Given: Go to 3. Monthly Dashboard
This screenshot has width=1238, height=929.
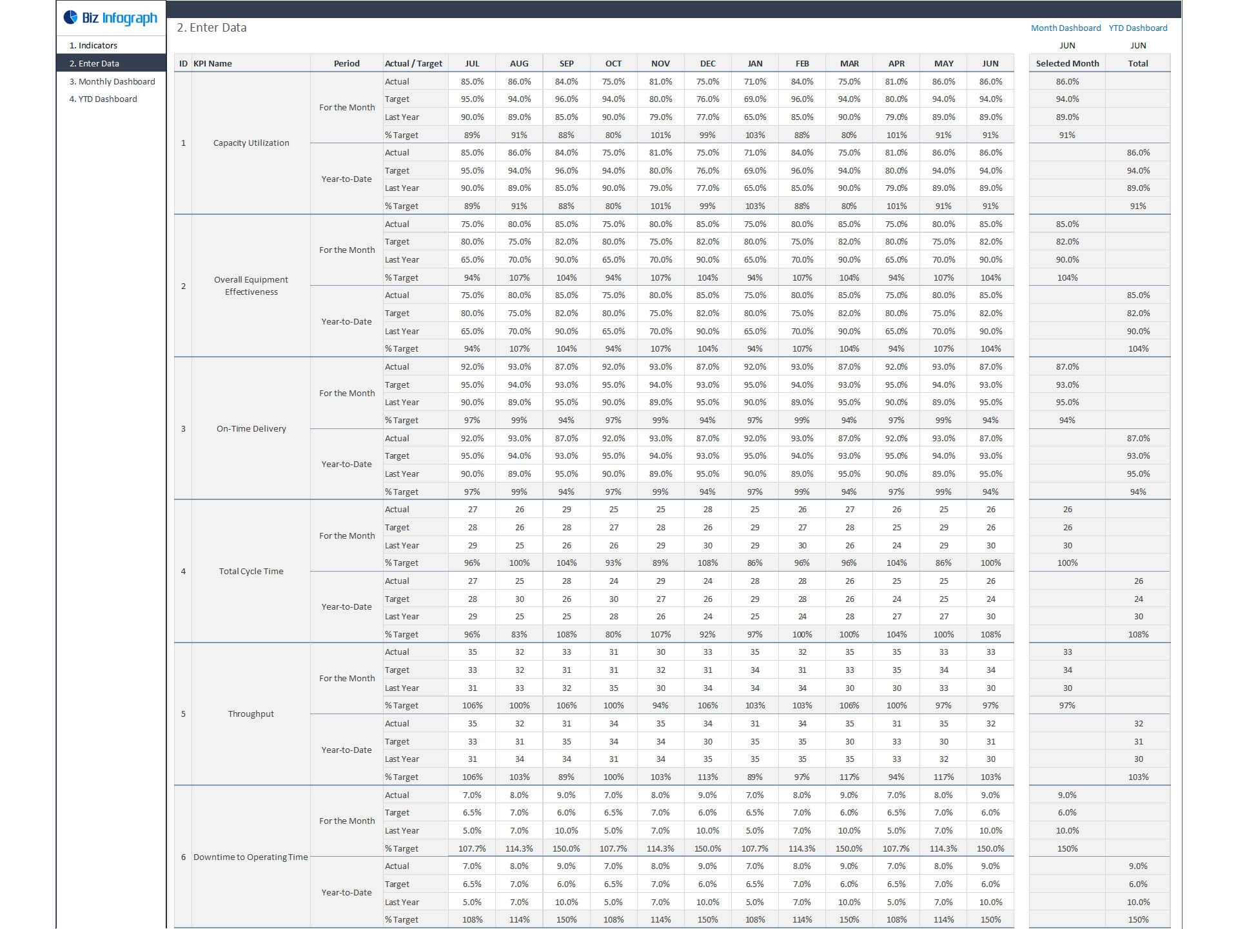Looking at the screenshot, I should click(x=111, y=81).
